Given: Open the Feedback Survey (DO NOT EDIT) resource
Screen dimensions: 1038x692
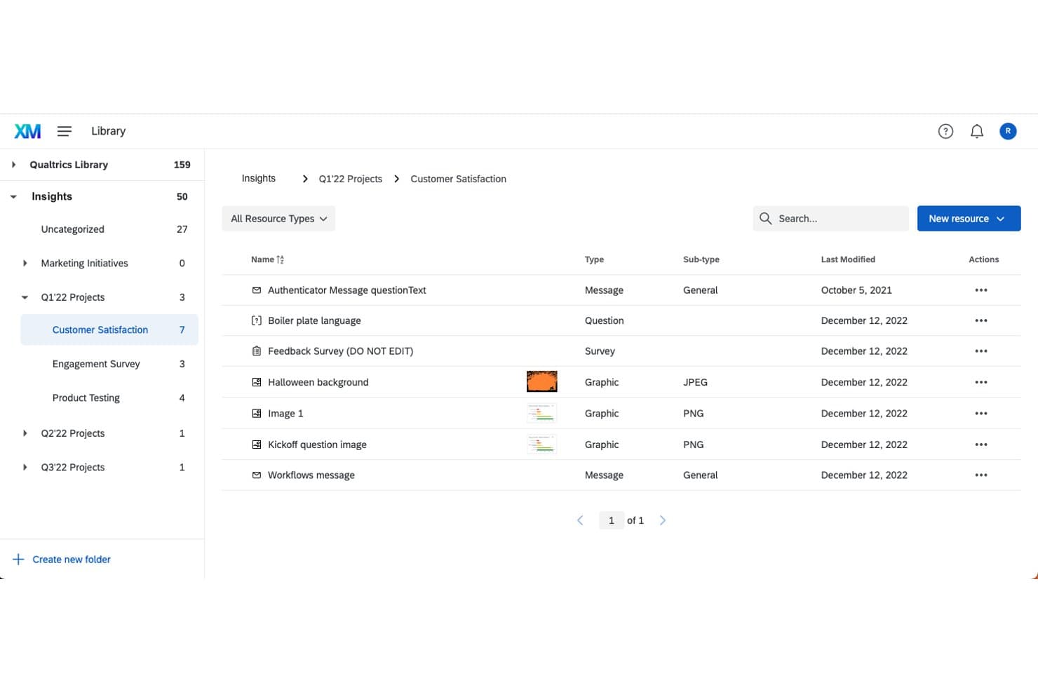Looking at the screenshot, I should (x=340, y=351).
